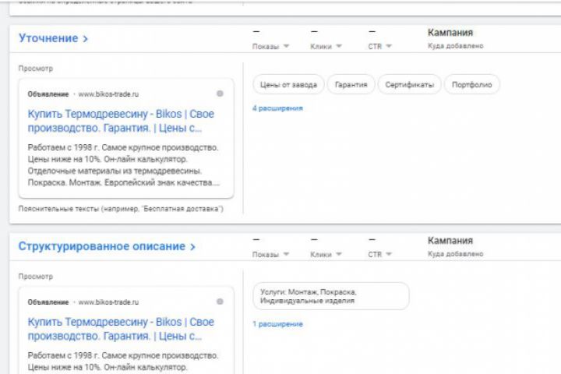Sort Структурированное описание by Показы arrow

coord(286,255)
